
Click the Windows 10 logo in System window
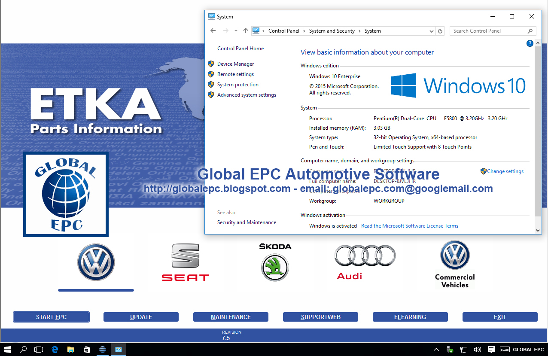pyautogui.click(x=458, y=85)
